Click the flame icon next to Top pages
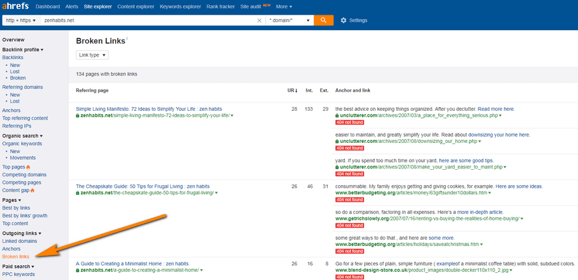Image resolution: width=578 pixels, height=280 pixels. 28,167
